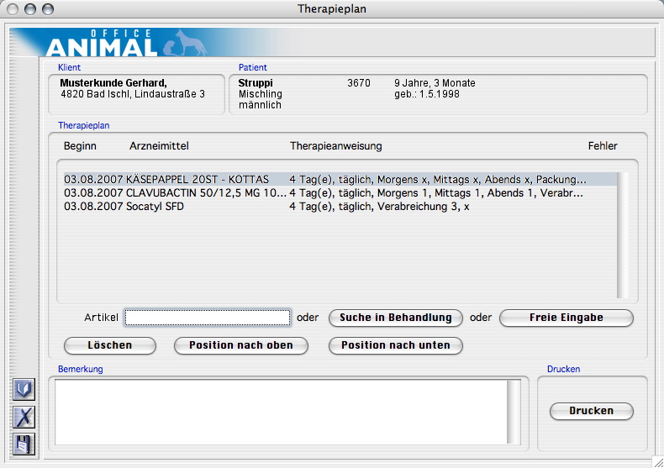Click the Therapieanweisung column header
Image resolution: width=664 pixels, height=468 pixels.
(x=335, y=146)
